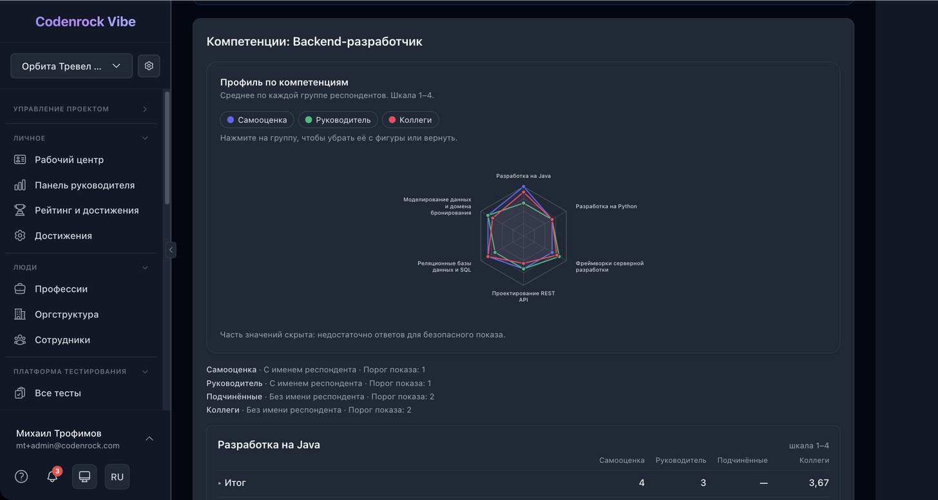Click the Оргструктура building icon
This screenshot has width=938, height=500.
coord(20,314)
